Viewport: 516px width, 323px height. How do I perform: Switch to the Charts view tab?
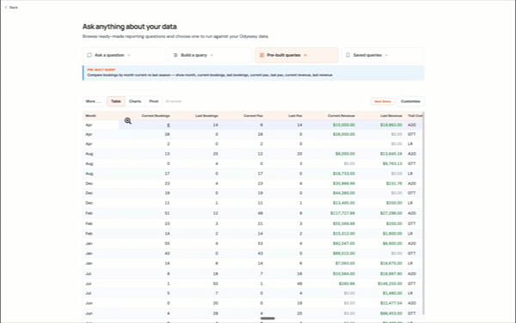click(x=135, y=101)
